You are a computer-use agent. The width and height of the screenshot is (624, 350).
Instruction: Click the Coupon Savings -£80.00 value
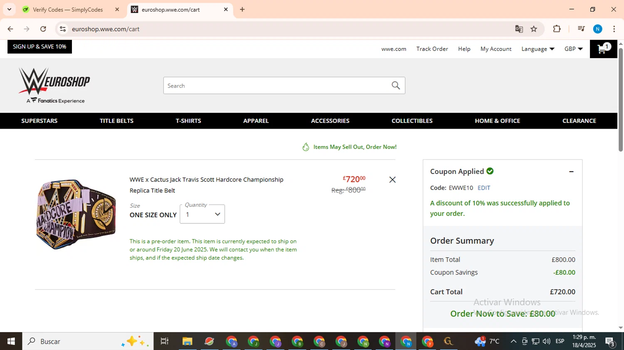564,273
